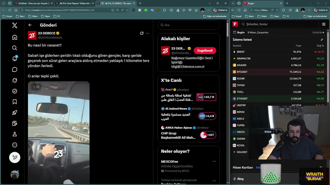Click Sohbet et button in right browser
This screenshot has height=185, width=330.
(320, 10)
